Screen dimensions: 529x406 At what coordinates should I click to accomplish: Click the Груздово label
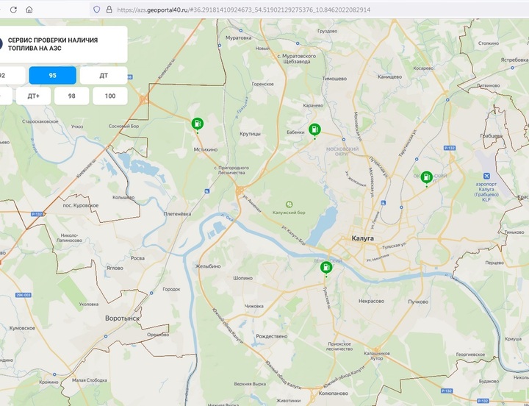[x=327, y=31]
